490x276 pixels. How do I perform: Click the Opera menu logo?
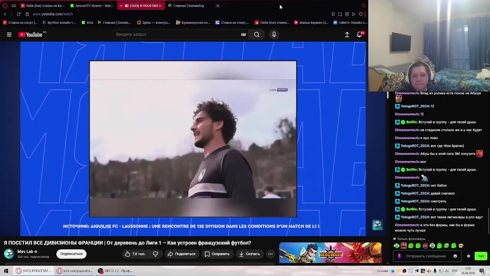(5, 6)
